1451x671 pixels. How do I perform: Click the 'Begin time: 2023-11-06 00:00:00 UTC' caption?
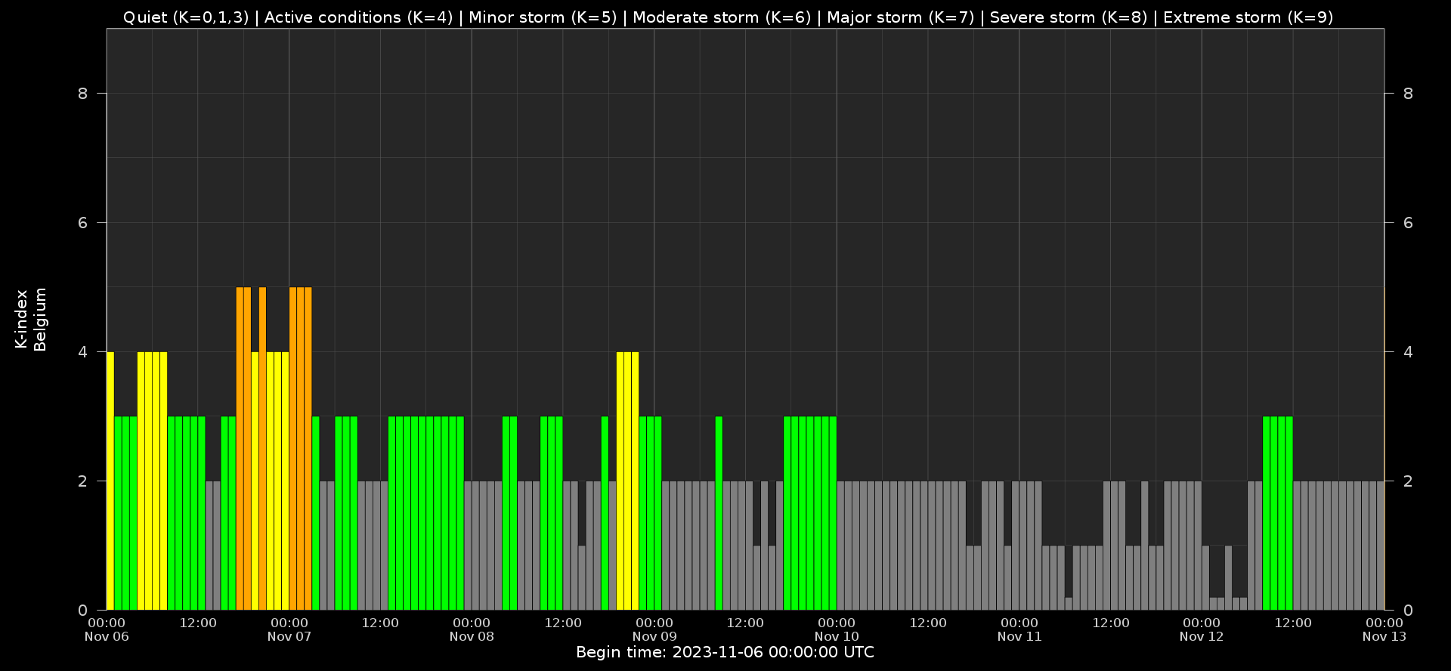pos(725,652)
